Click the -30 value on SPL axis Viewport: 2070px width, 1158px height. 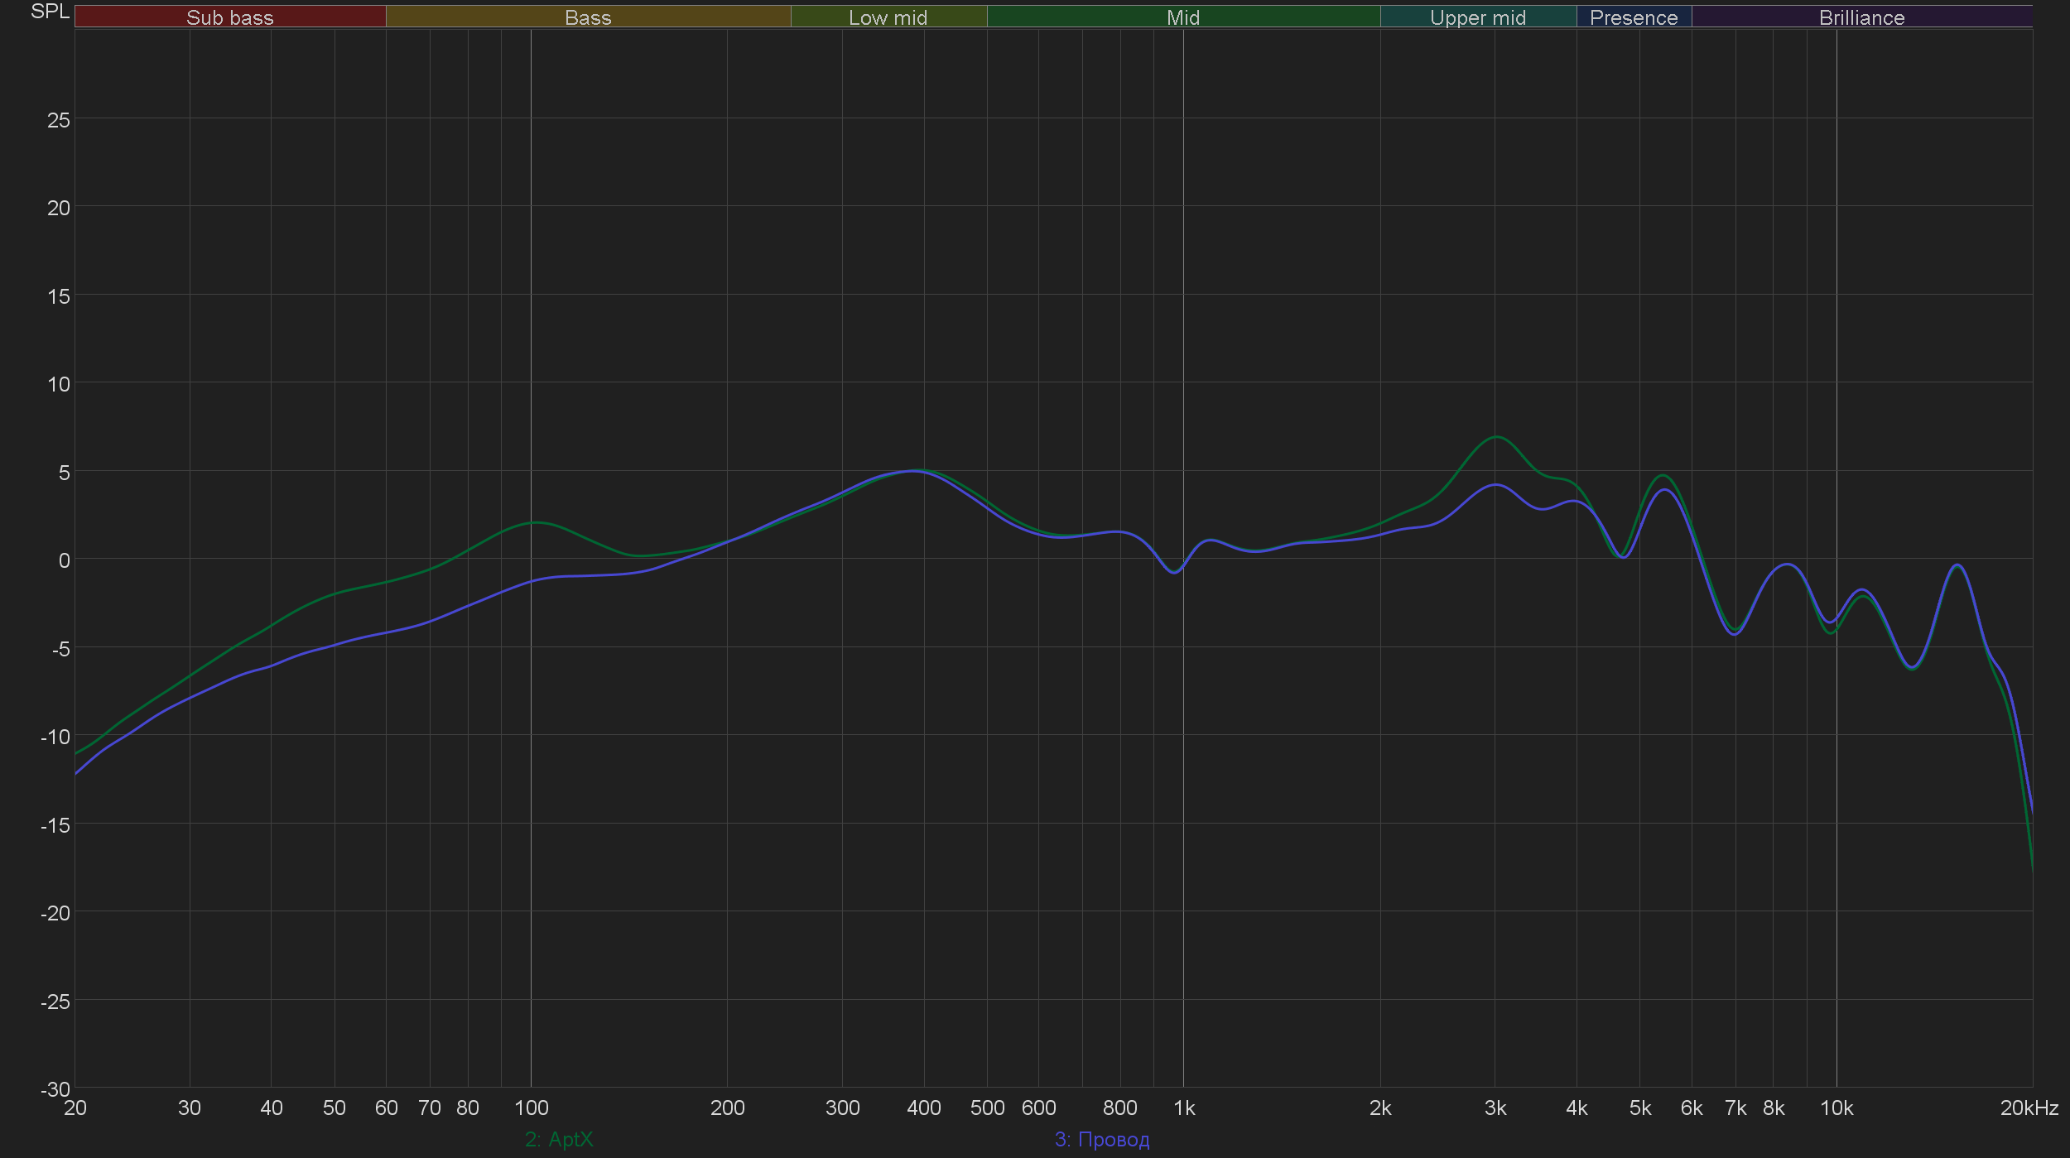(x=55, y=1088)
